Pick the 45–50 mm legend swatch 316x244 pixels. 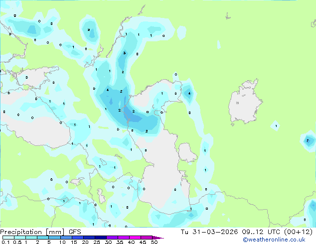tap(146, 238)
